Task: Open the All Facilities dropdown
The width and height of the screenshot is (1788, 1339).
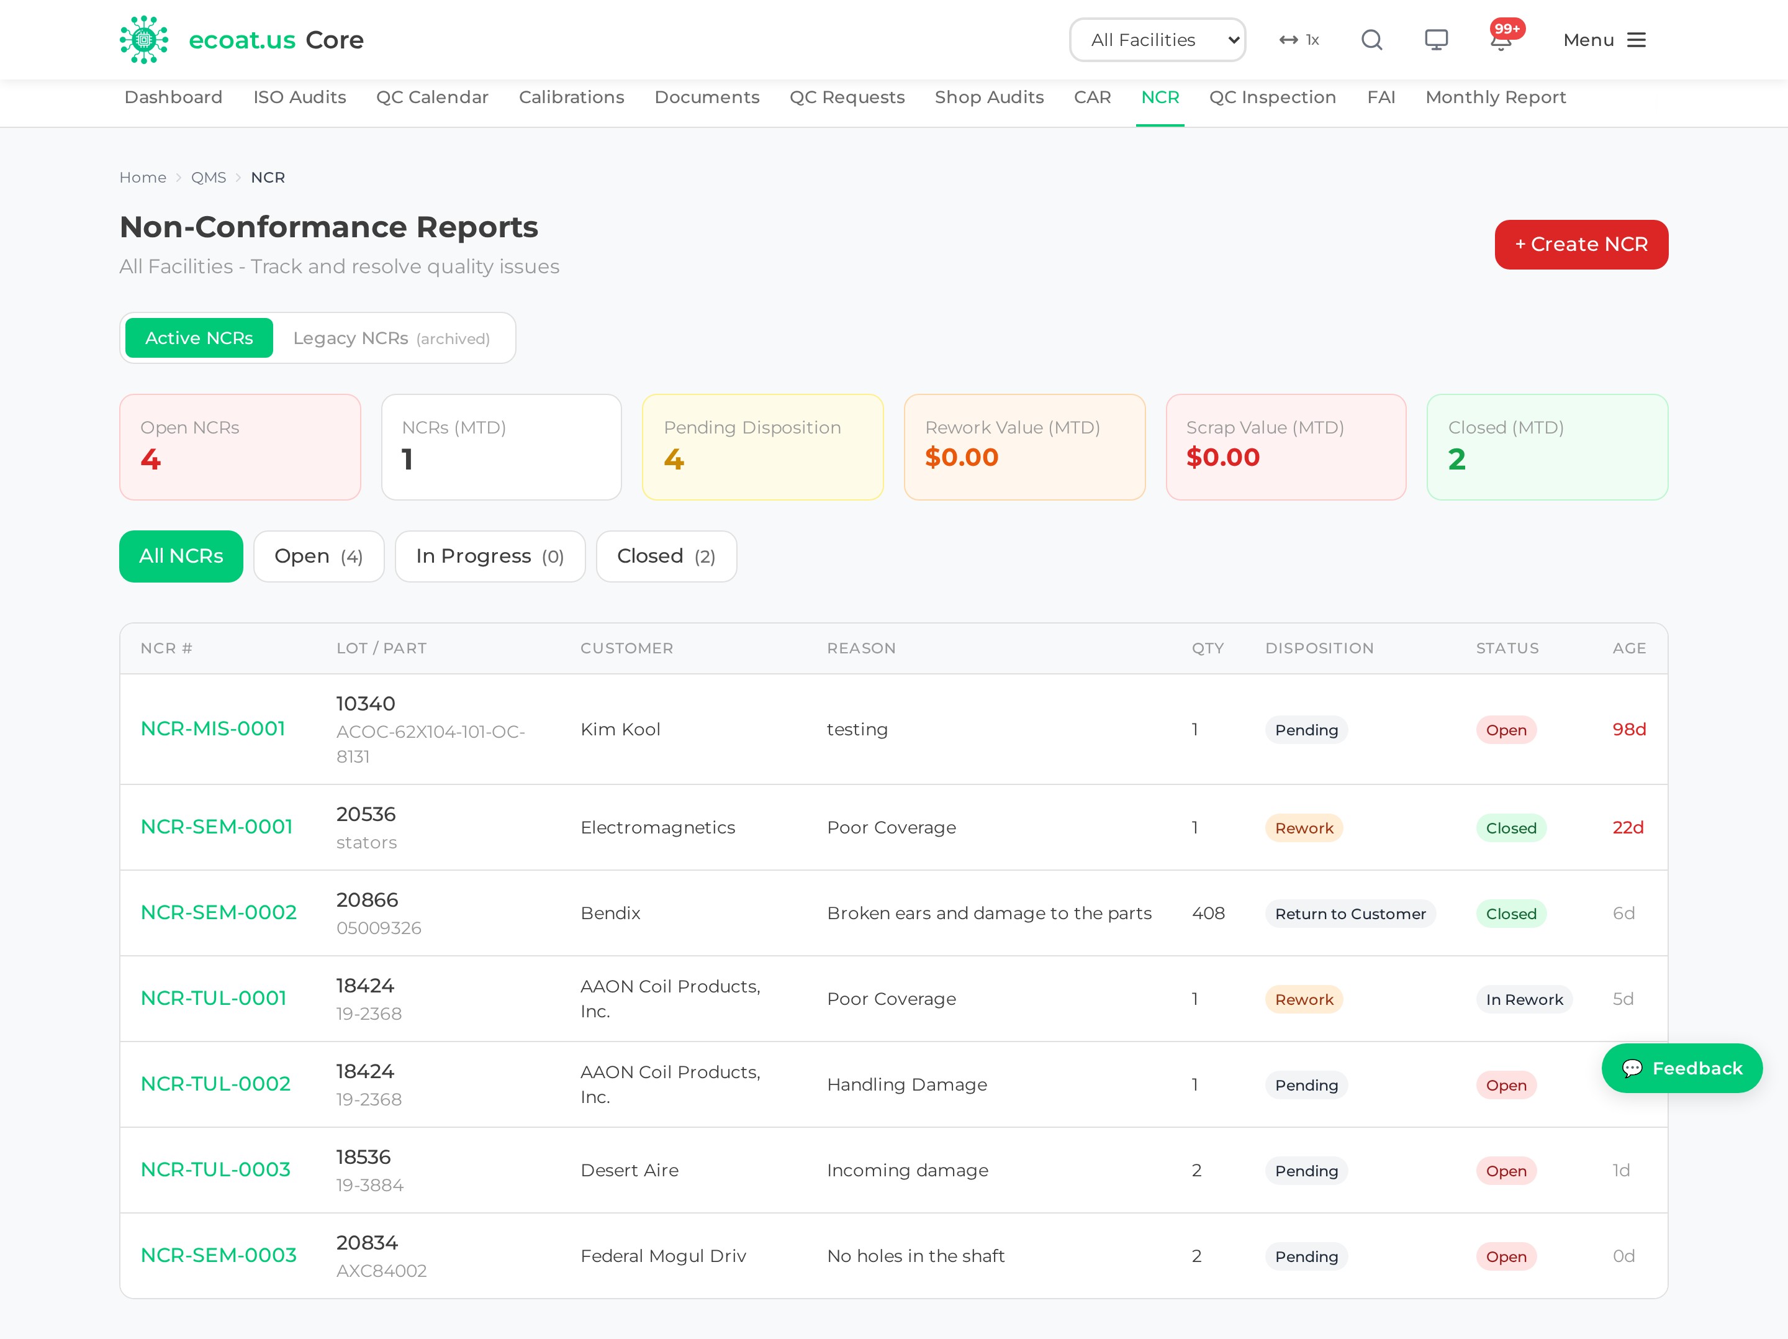Action: (1157, 40)
